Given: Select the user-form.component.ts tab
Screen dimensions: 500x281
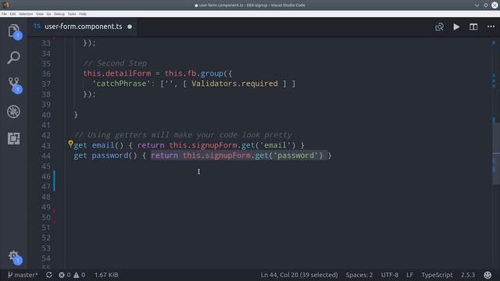Looking at the screenshot, I should (x=83, y=27).
